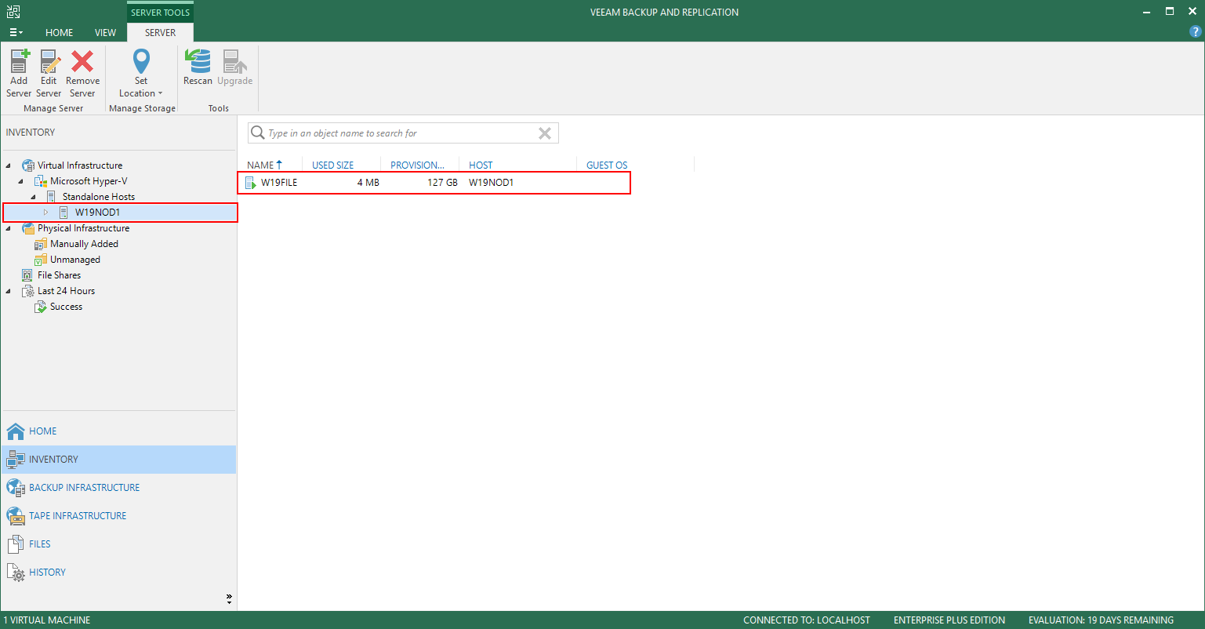Viewport: 1205px width, 629px height.
Task: Select Virtual Infrastructure in the inventory tree
Action: [x=80, y=165]
